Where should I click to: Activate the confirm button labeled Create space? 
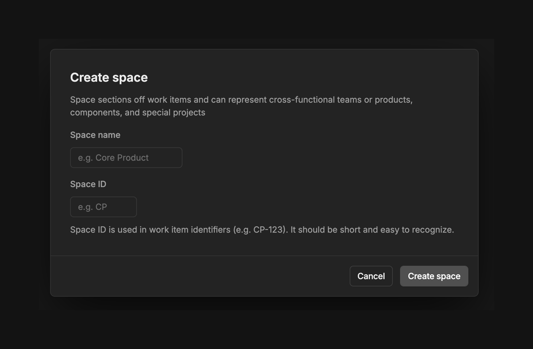[x=434, y=276]
